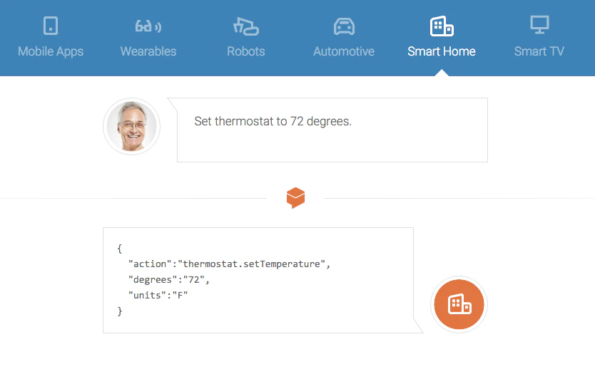Open the Mobile Apps tab label

pos(51,51)
